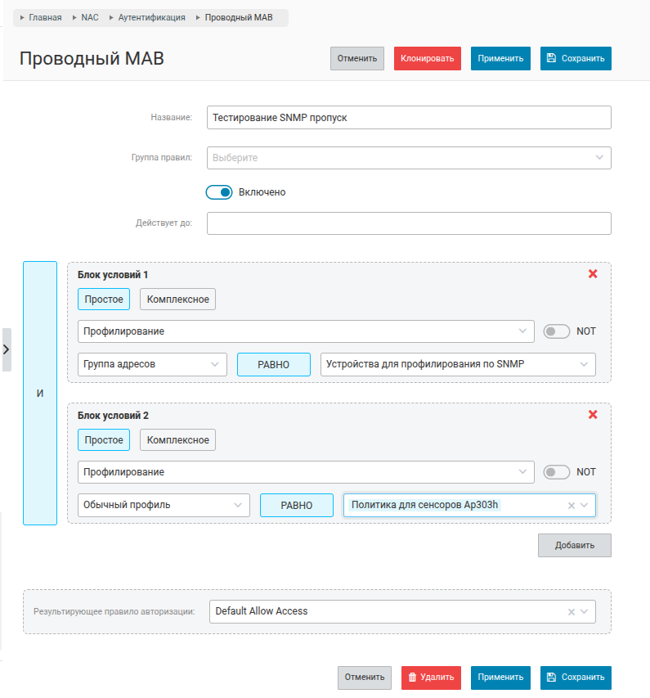The image size is (650, 698).
Task: Open the Группа правил dropdown
Action: tap(409, 158)
